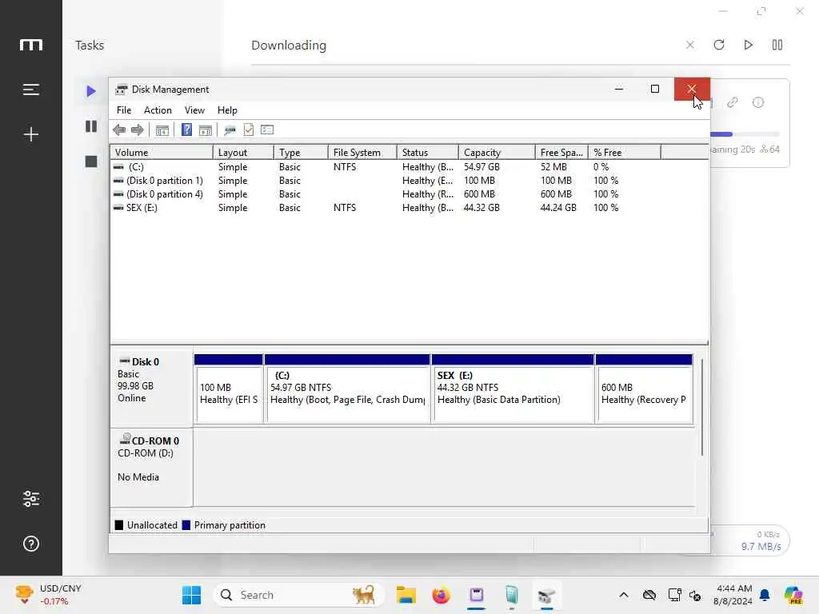Sort by the File System column header
819x614 pixels.
(362, 153)
